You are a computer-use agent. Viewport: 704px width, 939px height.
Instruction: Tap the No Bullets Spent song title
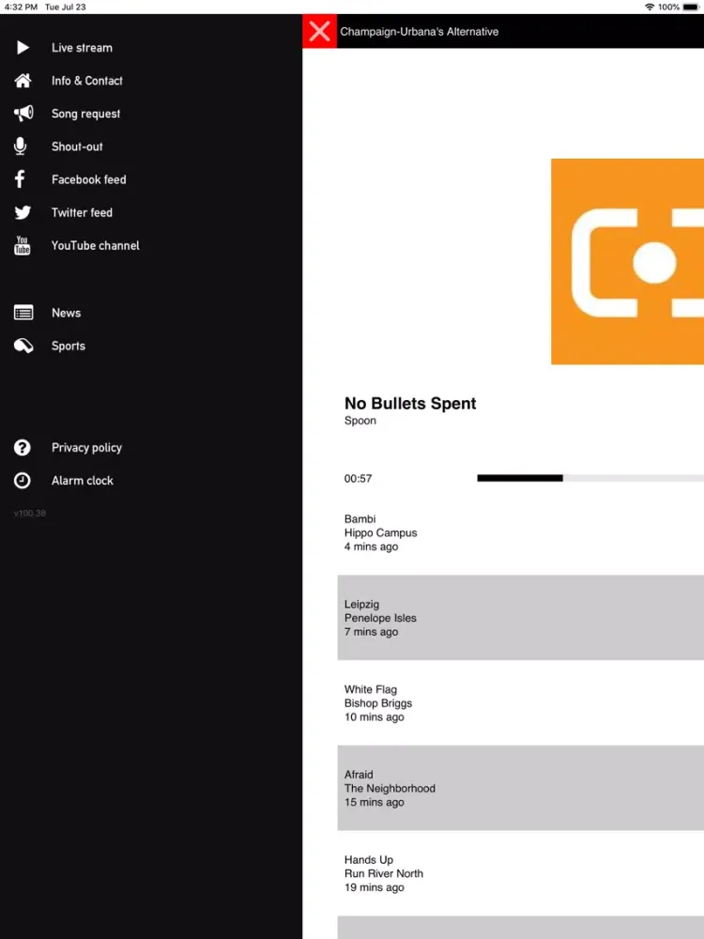pos(410,404)
